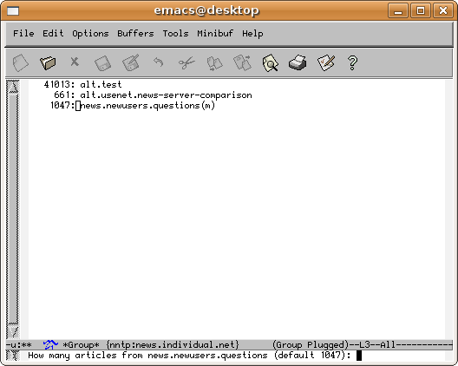Open the Buffers menu
Viewport: 458px width, 366px height.
(135, 33)
